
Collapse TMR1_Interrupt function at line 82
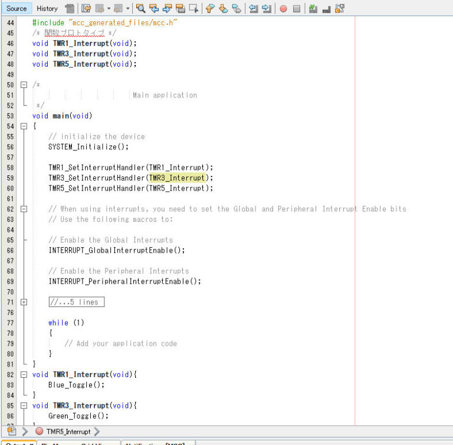24,375
